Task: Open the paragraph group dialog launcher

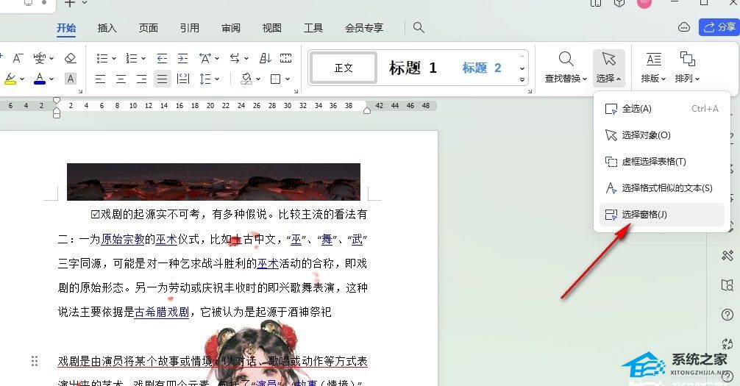Action: point(296,91)
